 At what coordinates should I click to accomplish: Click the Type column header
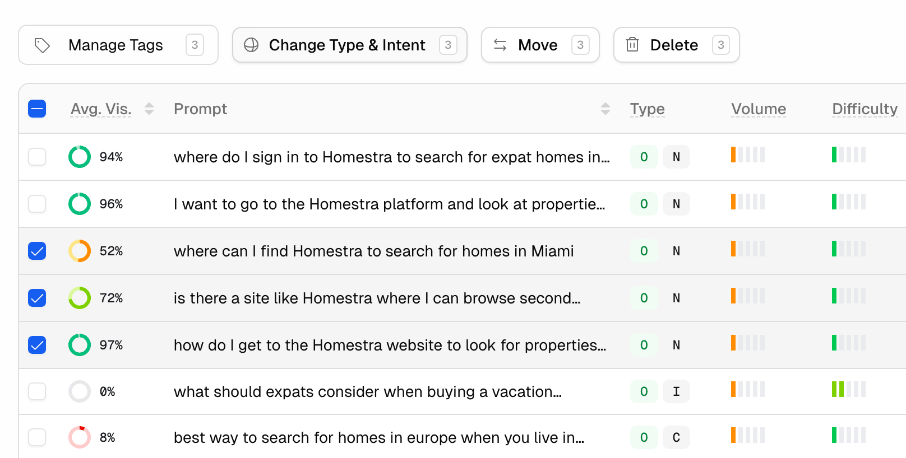(648, 109)
